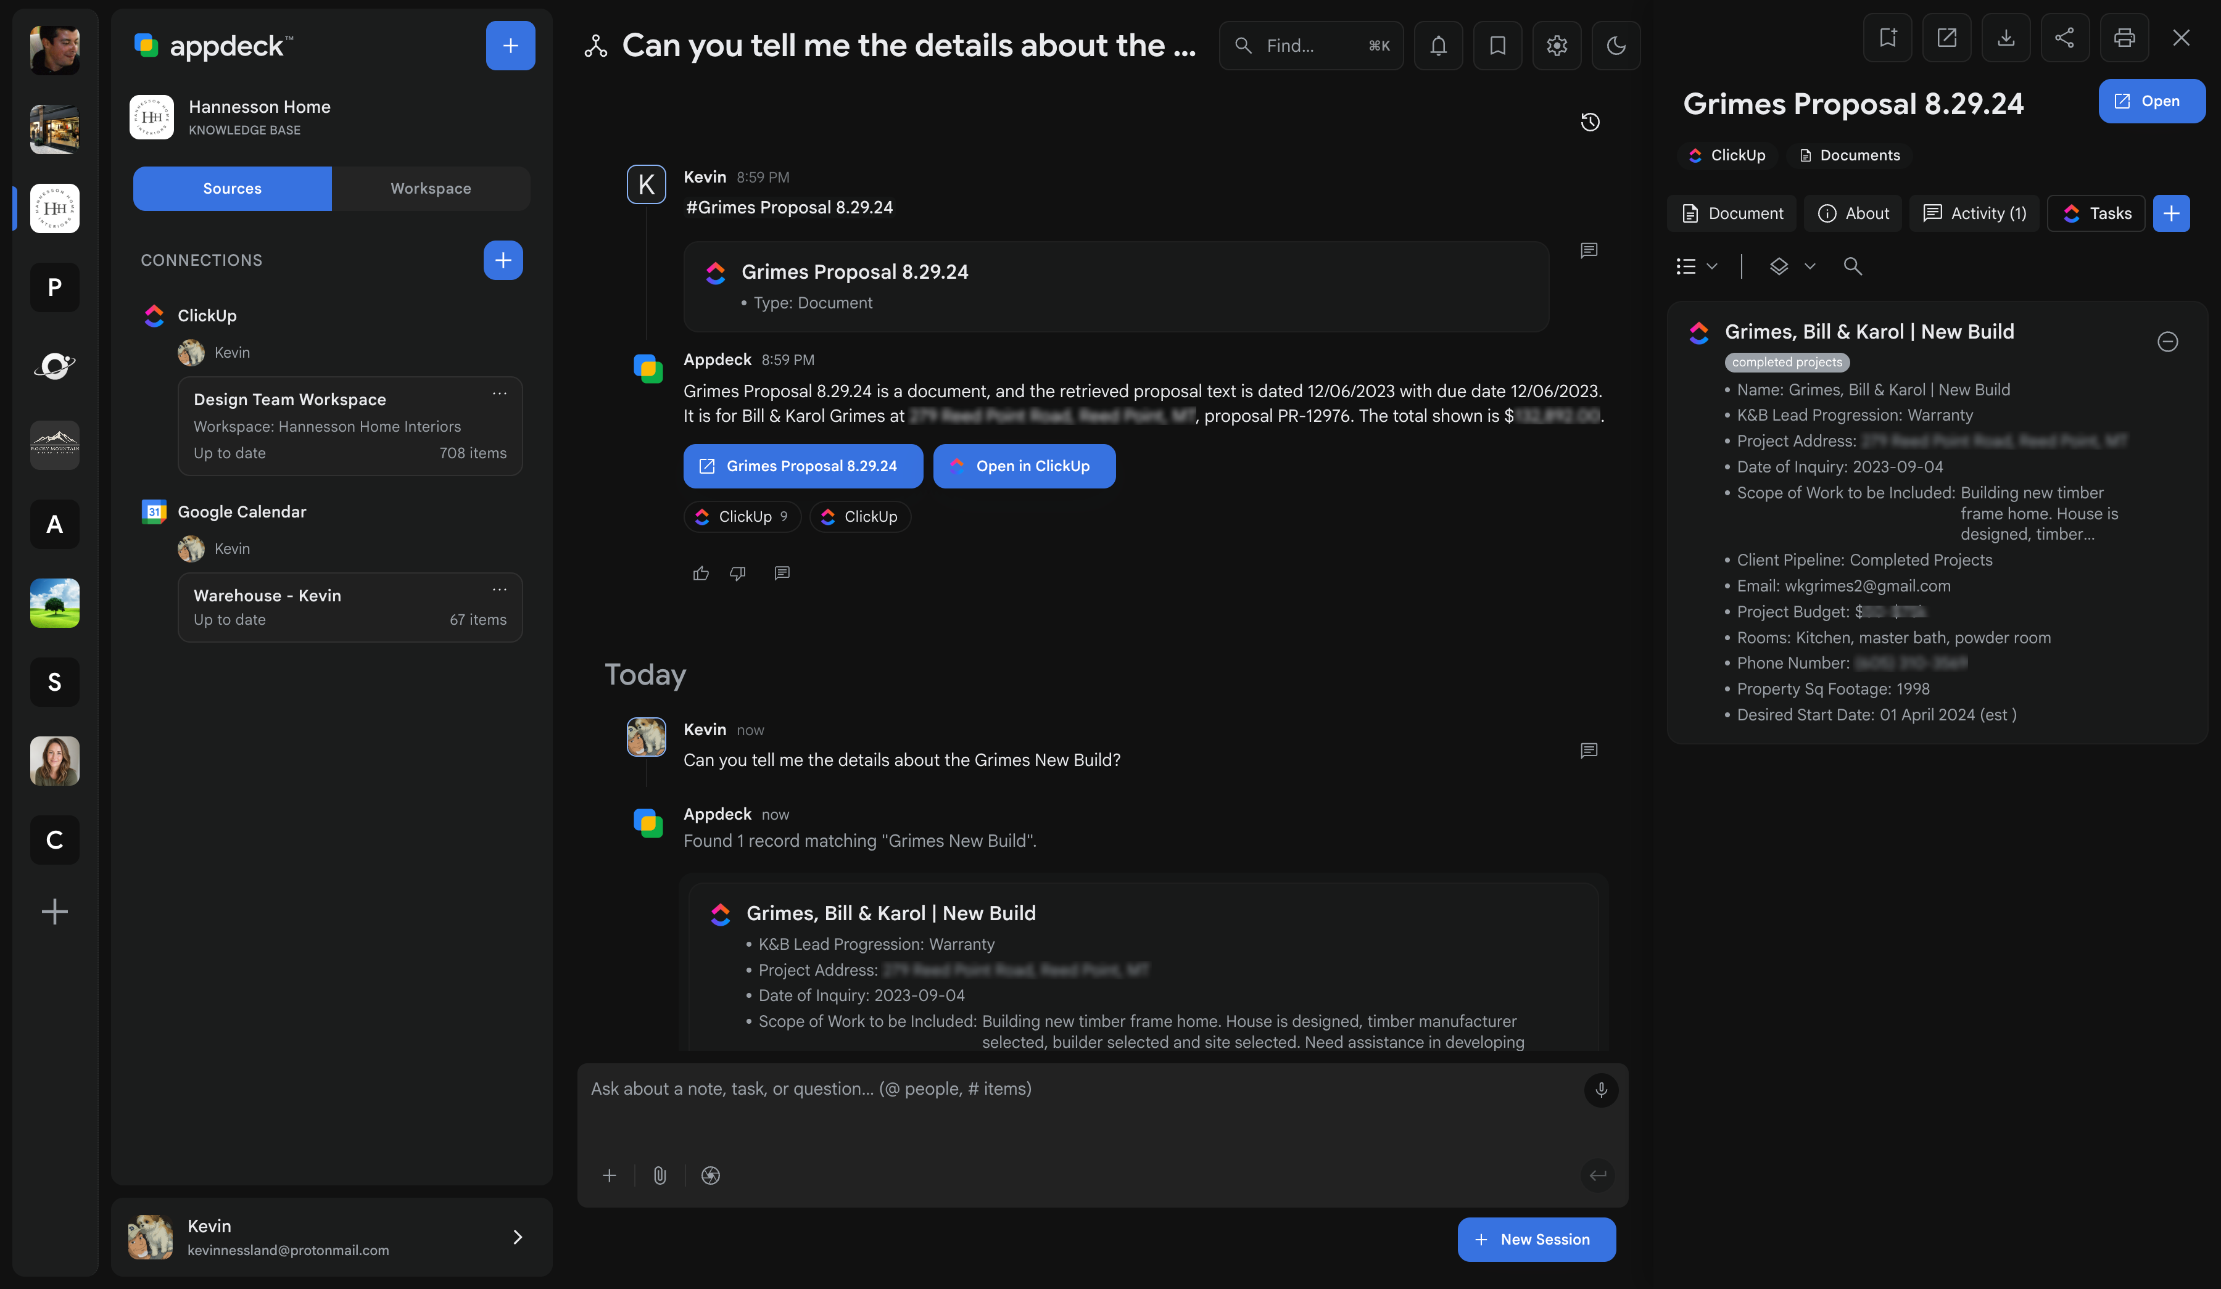
Task: Click the Documents tag under proposal title
Action: click(x=1849, y=155)
